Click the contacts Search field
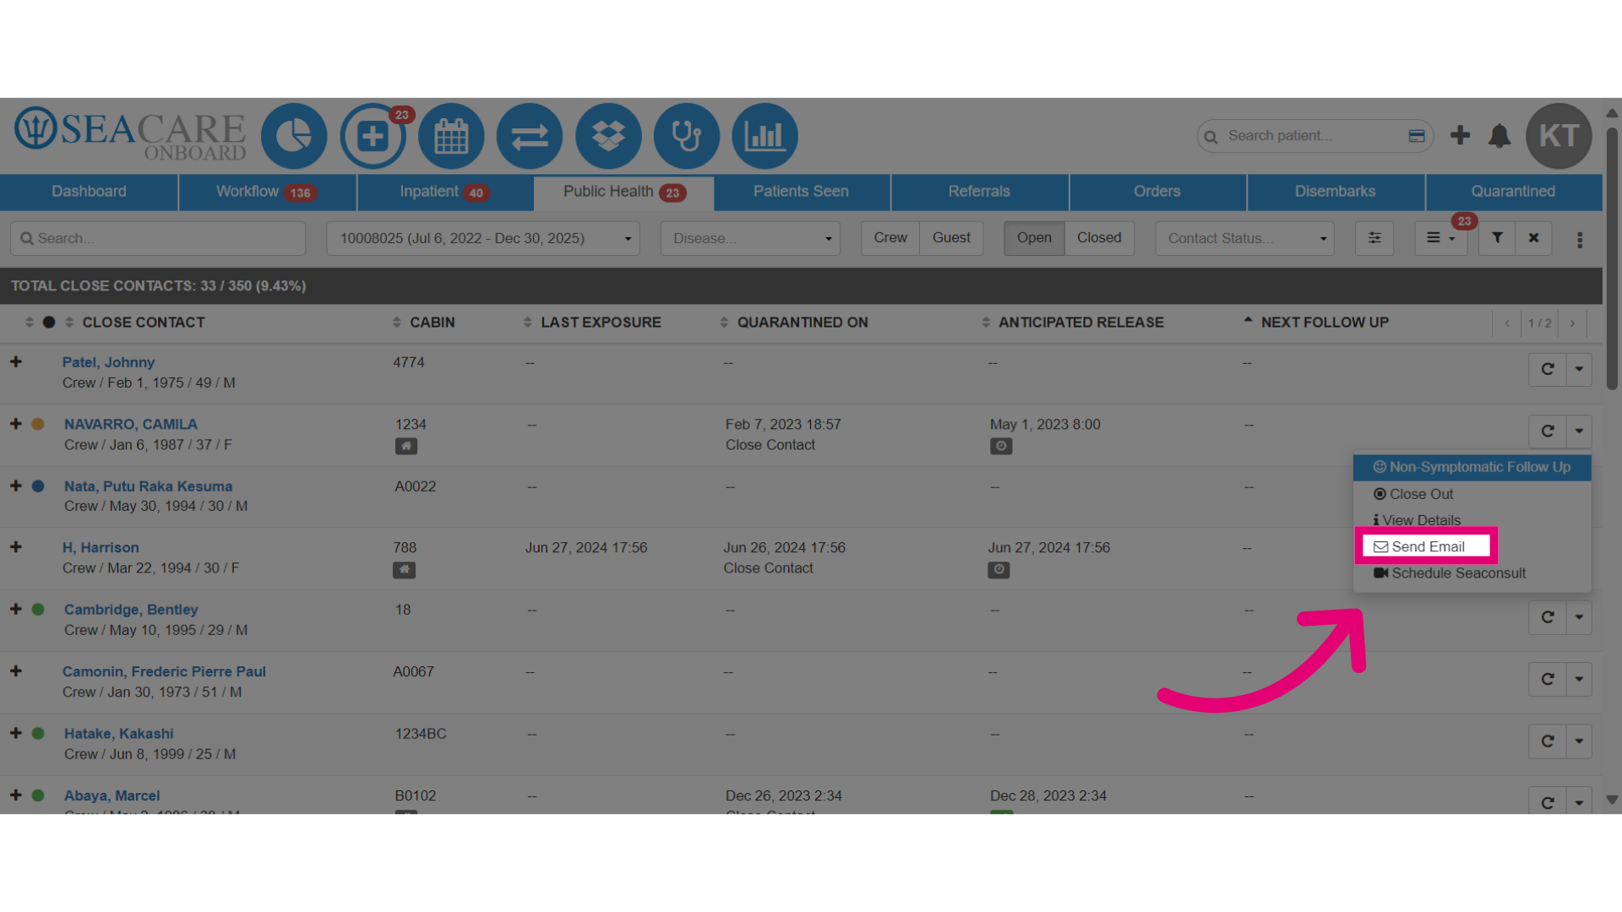Screen dimensions: 1622x912 pos(158,238)
